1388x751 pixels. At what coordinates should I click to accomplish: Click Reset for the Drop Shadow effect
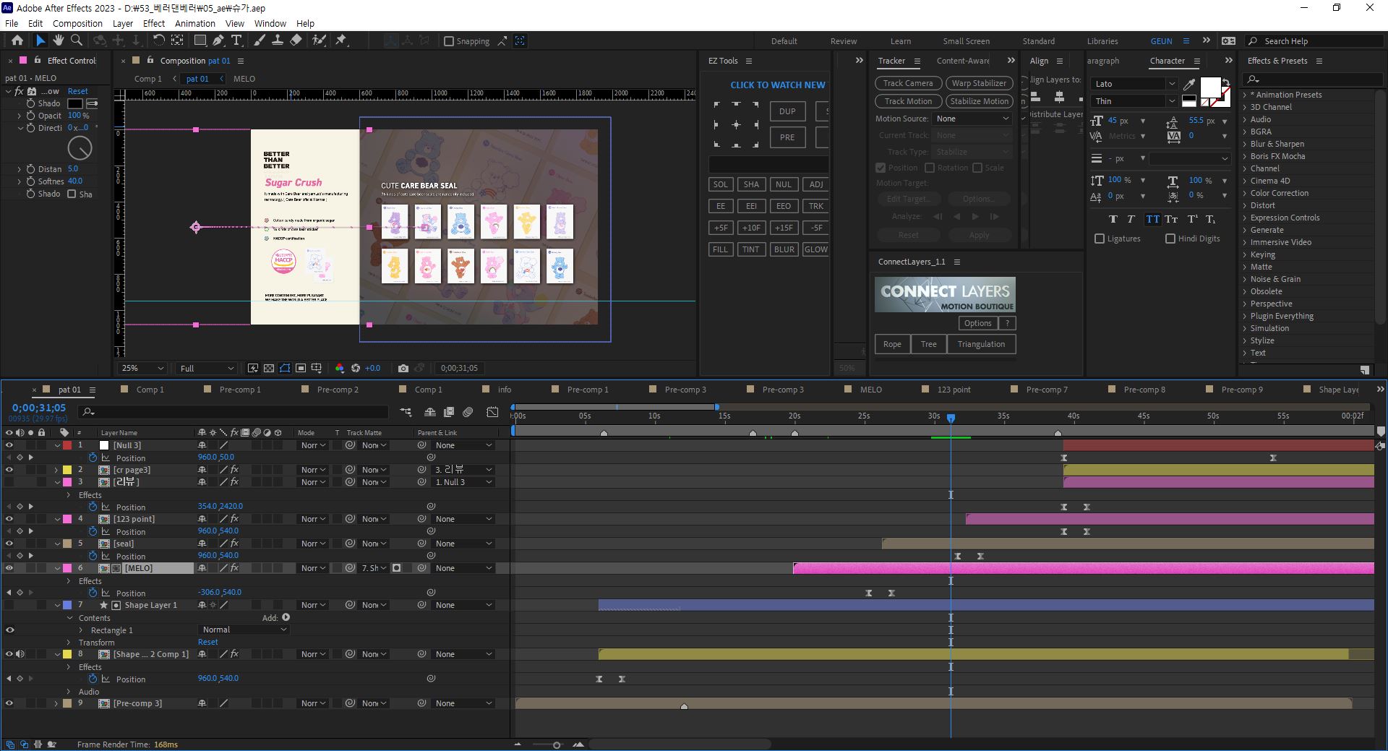[x=77, y=91]
